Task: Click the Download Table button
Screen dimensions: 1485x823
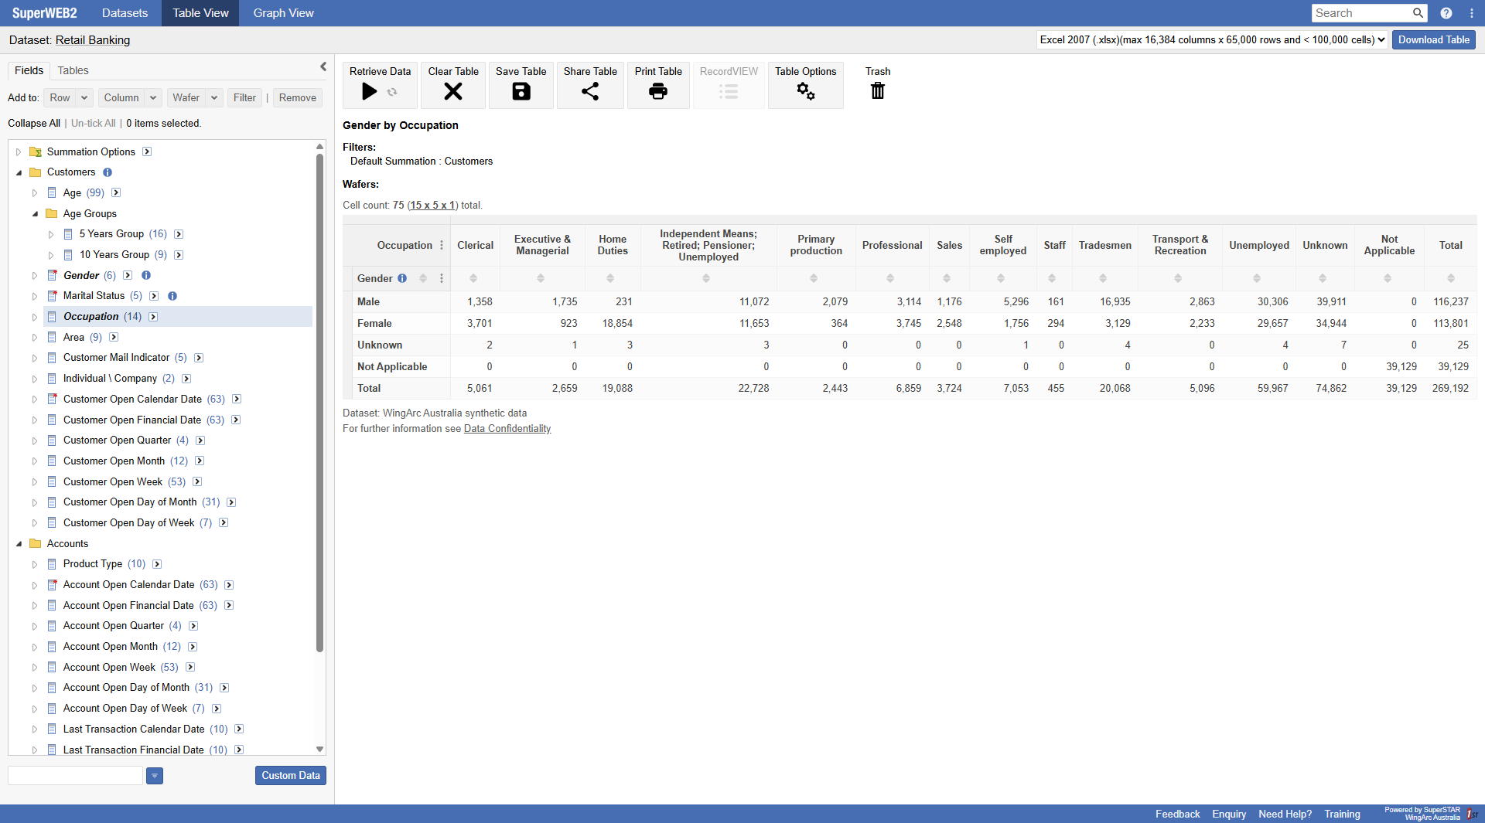Action: pyautogui.click(x=1433, y=39)
